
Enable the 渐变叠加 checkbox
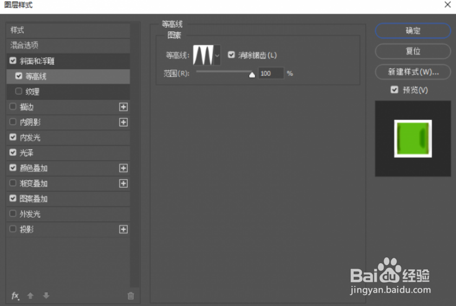click(13, 183)
